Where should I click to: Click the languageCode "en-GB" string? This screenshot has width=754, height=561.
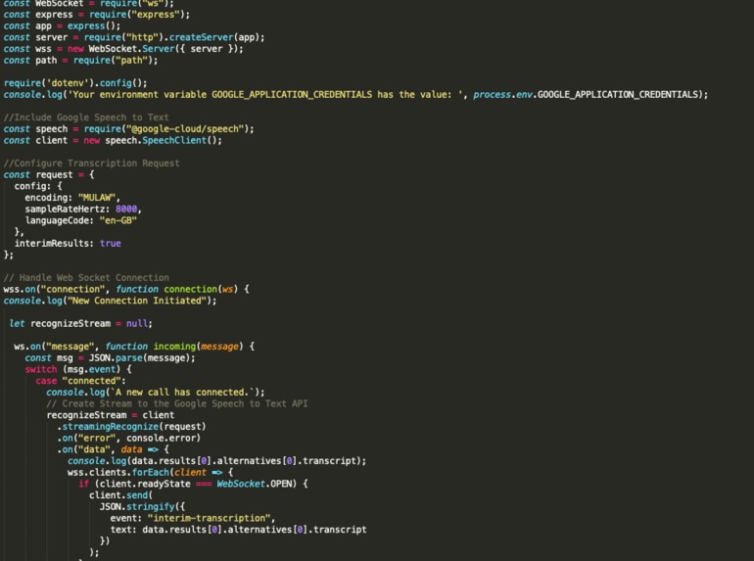coord(118,220)
